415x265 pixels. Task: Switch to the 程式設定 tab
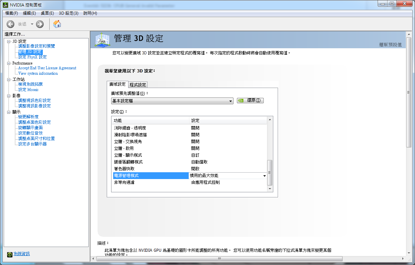click(x=138, y=85)
